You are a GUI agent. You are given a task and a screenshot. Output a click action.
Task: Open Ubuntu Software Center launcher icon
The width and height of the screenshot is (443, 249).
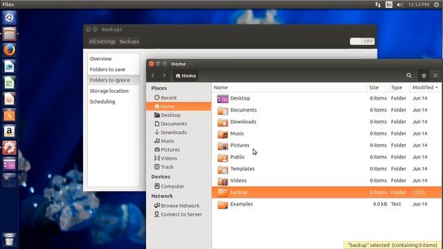tap(9, 116)
